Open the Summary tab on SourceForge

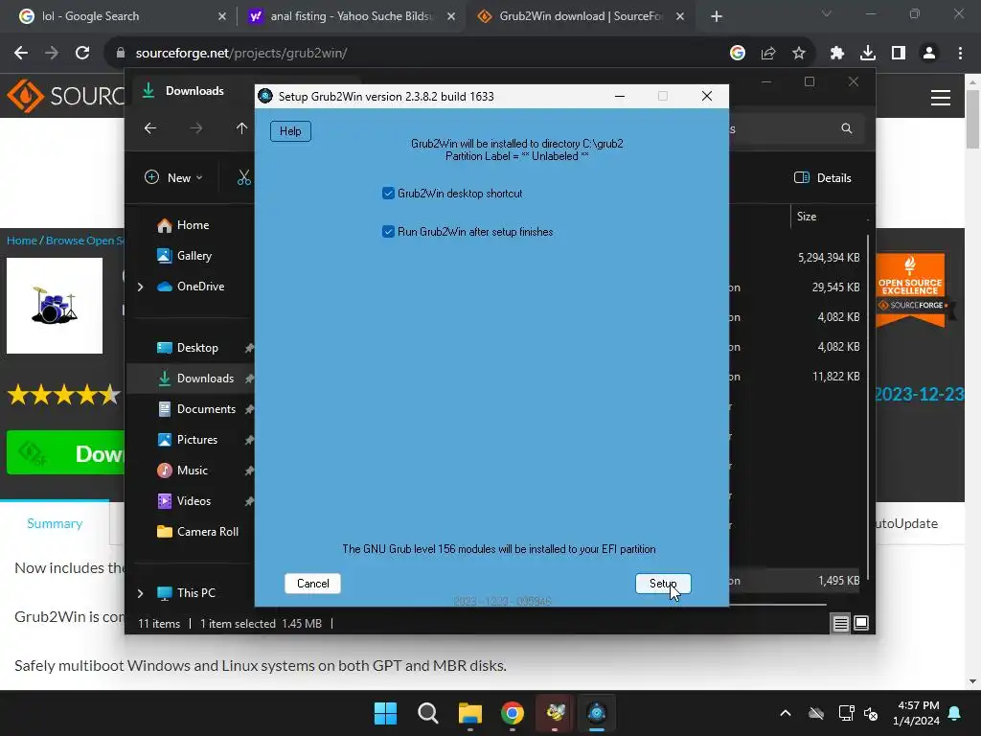55,523
